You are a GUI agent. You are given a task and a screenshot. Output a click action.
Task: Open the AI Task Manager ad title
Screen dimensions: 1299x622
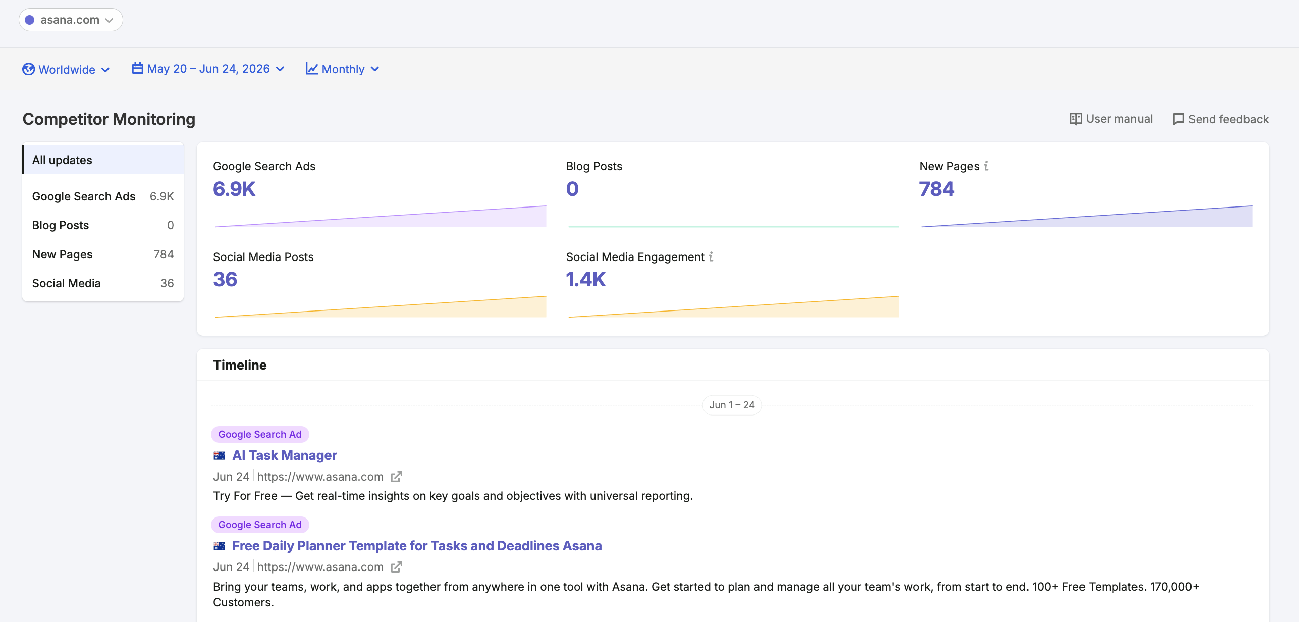coord(285,455)
